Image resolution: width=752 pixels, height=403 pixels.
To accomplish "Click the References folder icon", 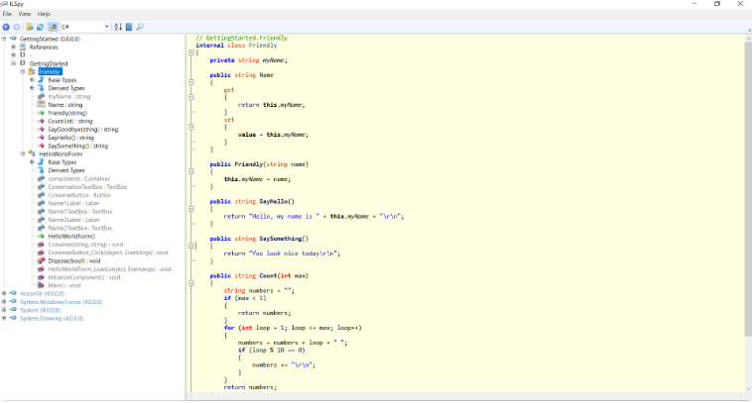I will (x=23, y=47).
